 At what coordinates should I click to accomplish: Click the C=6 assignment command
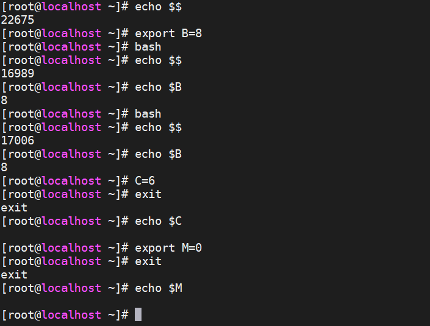145,181
